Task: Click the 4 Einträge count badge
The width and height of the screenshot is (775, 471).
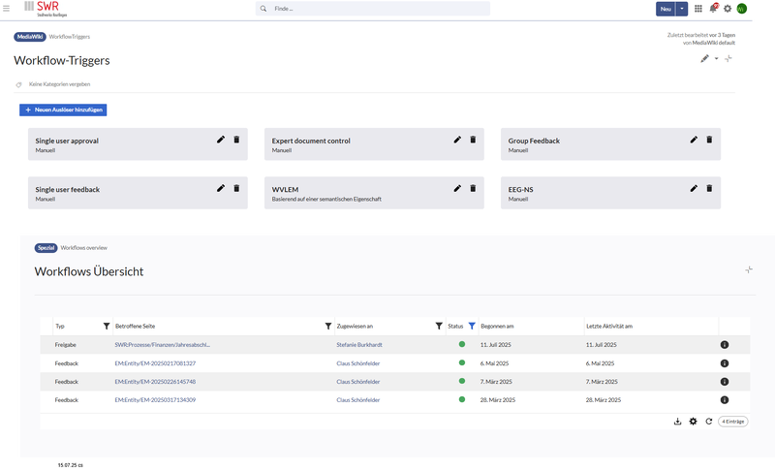Action: [733, 422]
